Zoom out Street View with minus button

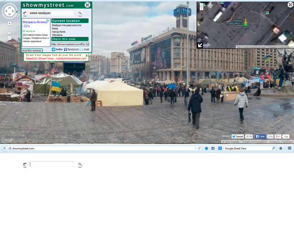click(x=9, y=38)
